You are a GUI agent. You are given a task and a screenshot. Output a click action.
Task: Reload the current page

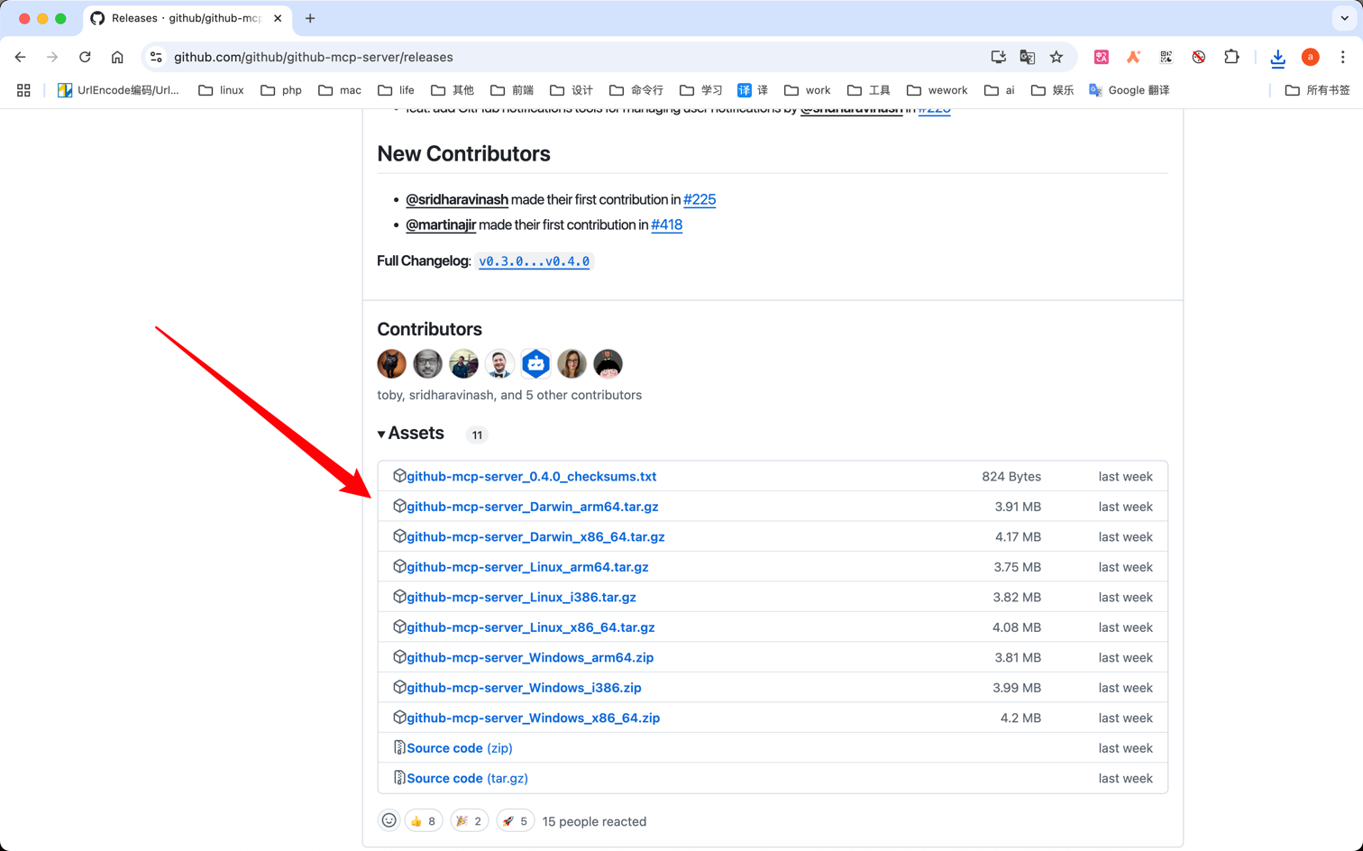click(85, 57)
